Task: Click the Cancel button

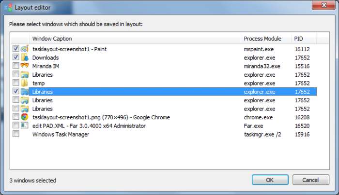Action: [x=311, y=180]
